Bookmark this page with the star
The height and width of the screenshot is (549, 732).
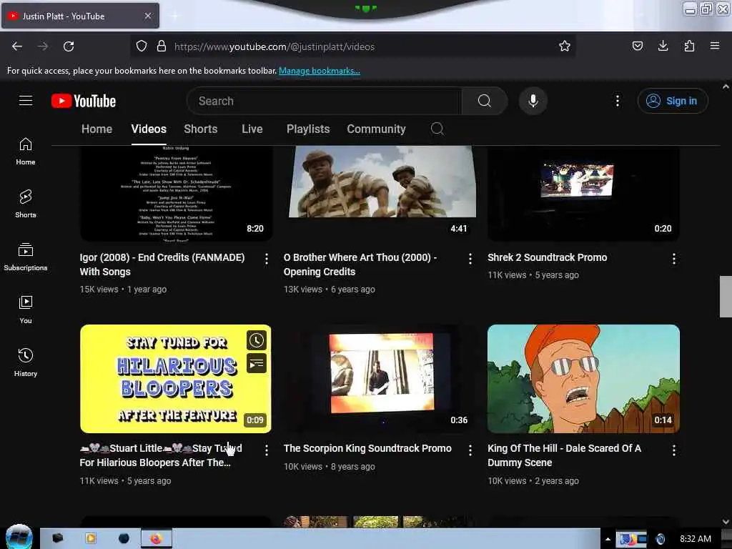coord(565,46)
